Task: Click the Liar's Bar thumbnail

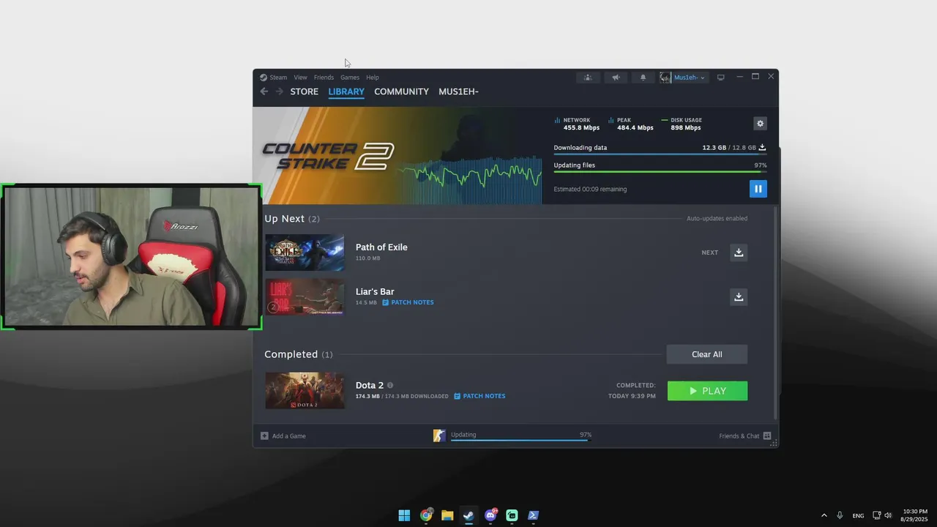Action: click(305, 296)
